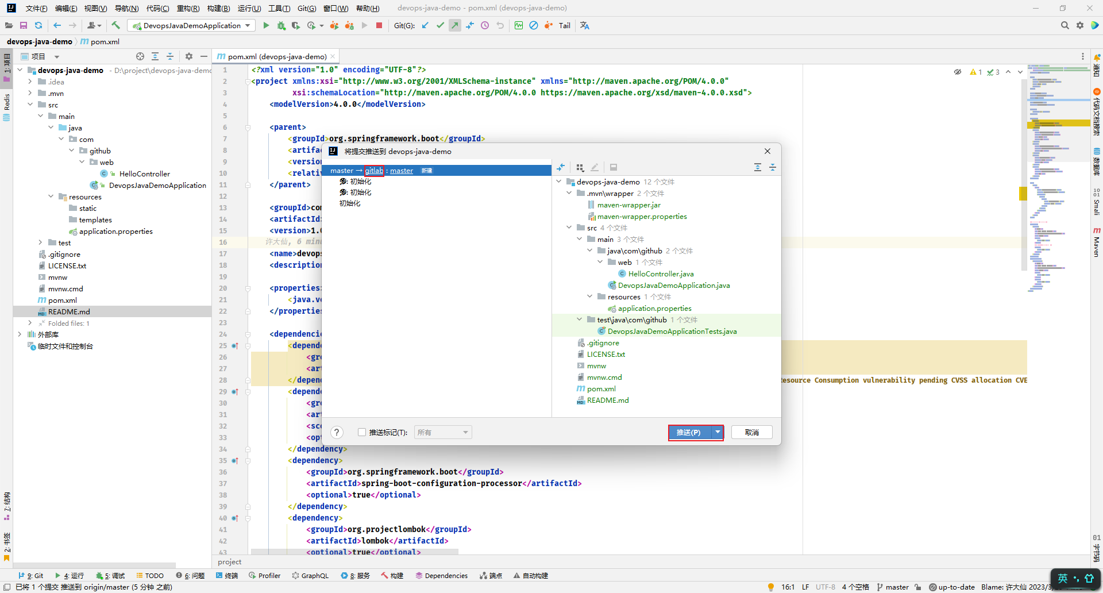The height and width of the screenshot is (593, 1103).
Task: Click the 推送(P) push button
Action: pyautogui.click(x=689, y=432)
